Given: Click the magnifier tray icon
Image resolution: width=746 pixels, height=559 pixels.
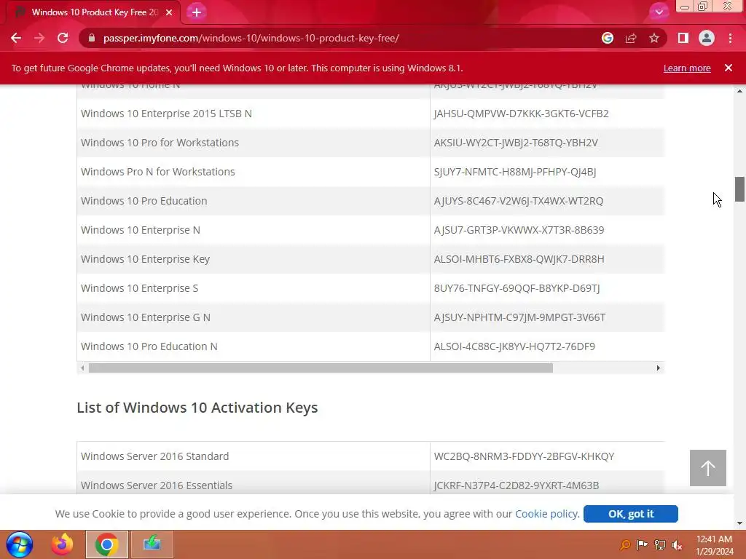Looking at the screenshot, I should pos(624,544).
